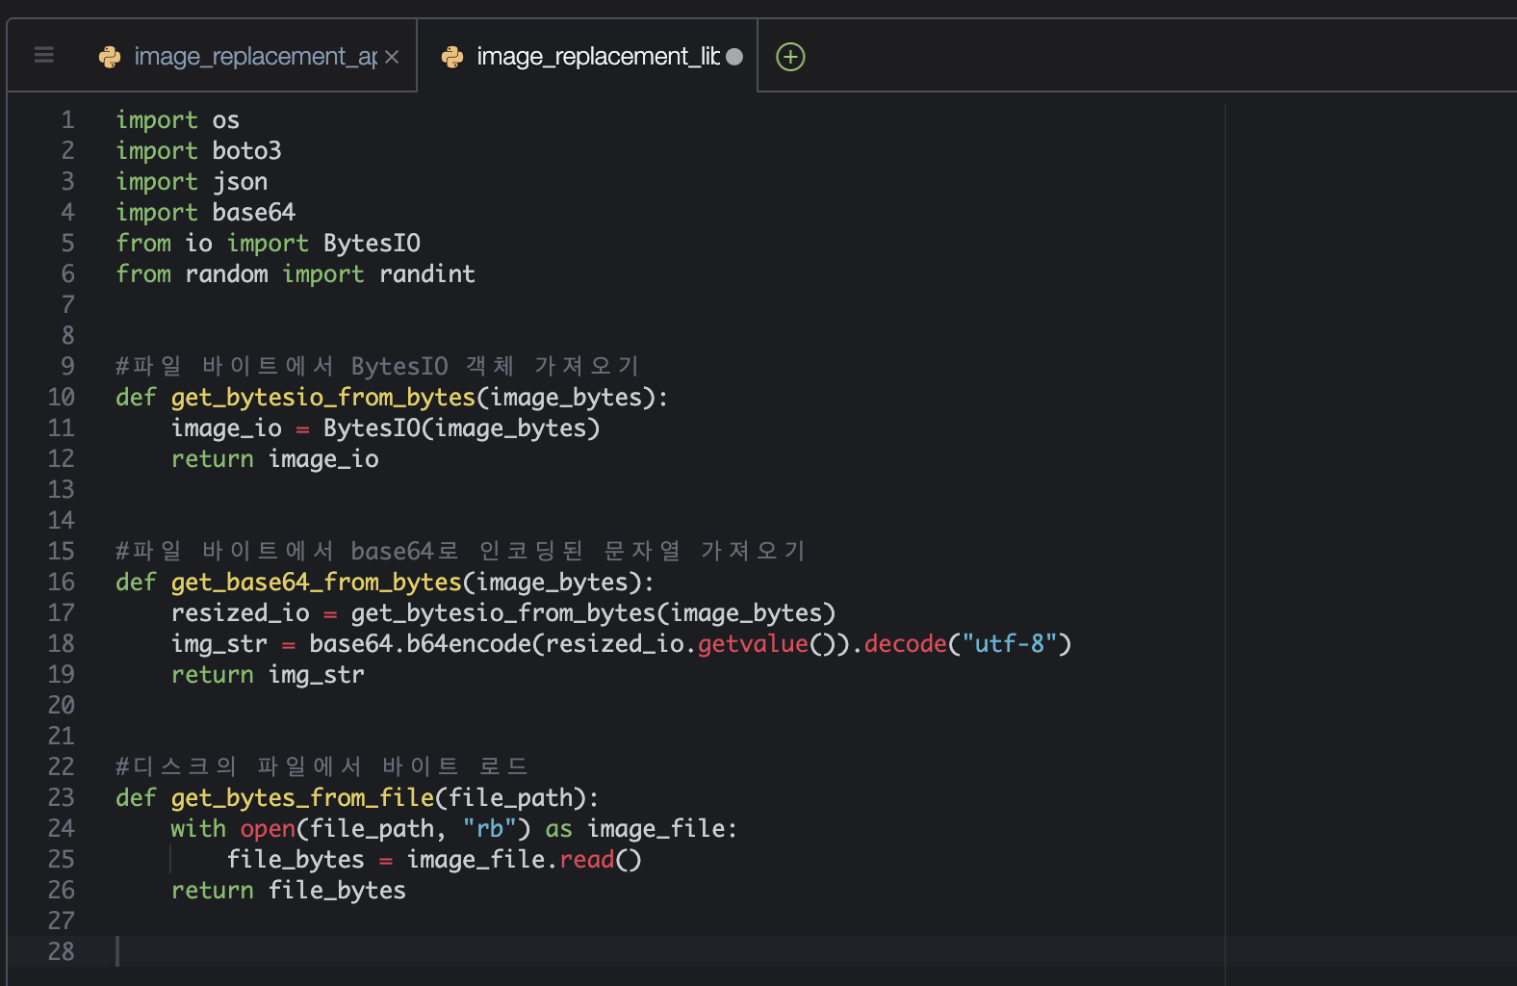Click on 'import os' text
The width and height of the screenshot is (1517, 986).
coord(178,119)
